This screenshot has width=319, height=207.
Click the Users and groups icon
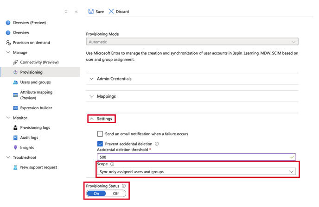[15, 82]
